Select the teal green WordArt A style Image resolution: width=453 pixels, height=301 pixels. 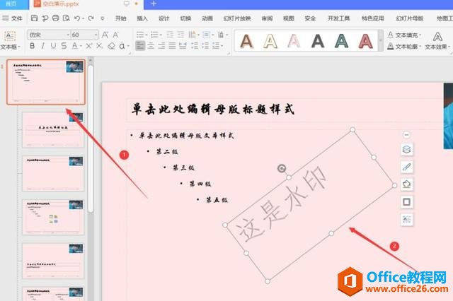(341, 41)
